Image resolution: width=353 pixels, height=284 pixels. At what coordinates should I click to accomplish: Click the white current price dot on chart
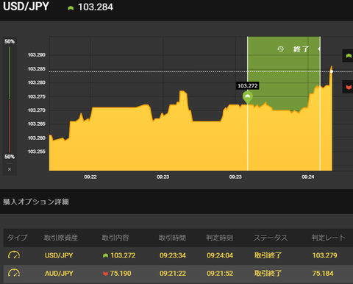[x=332, y=71]
